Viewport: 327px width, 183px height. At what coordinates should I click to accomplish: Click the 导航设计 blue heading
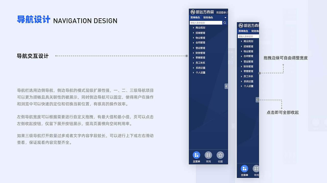33,19
